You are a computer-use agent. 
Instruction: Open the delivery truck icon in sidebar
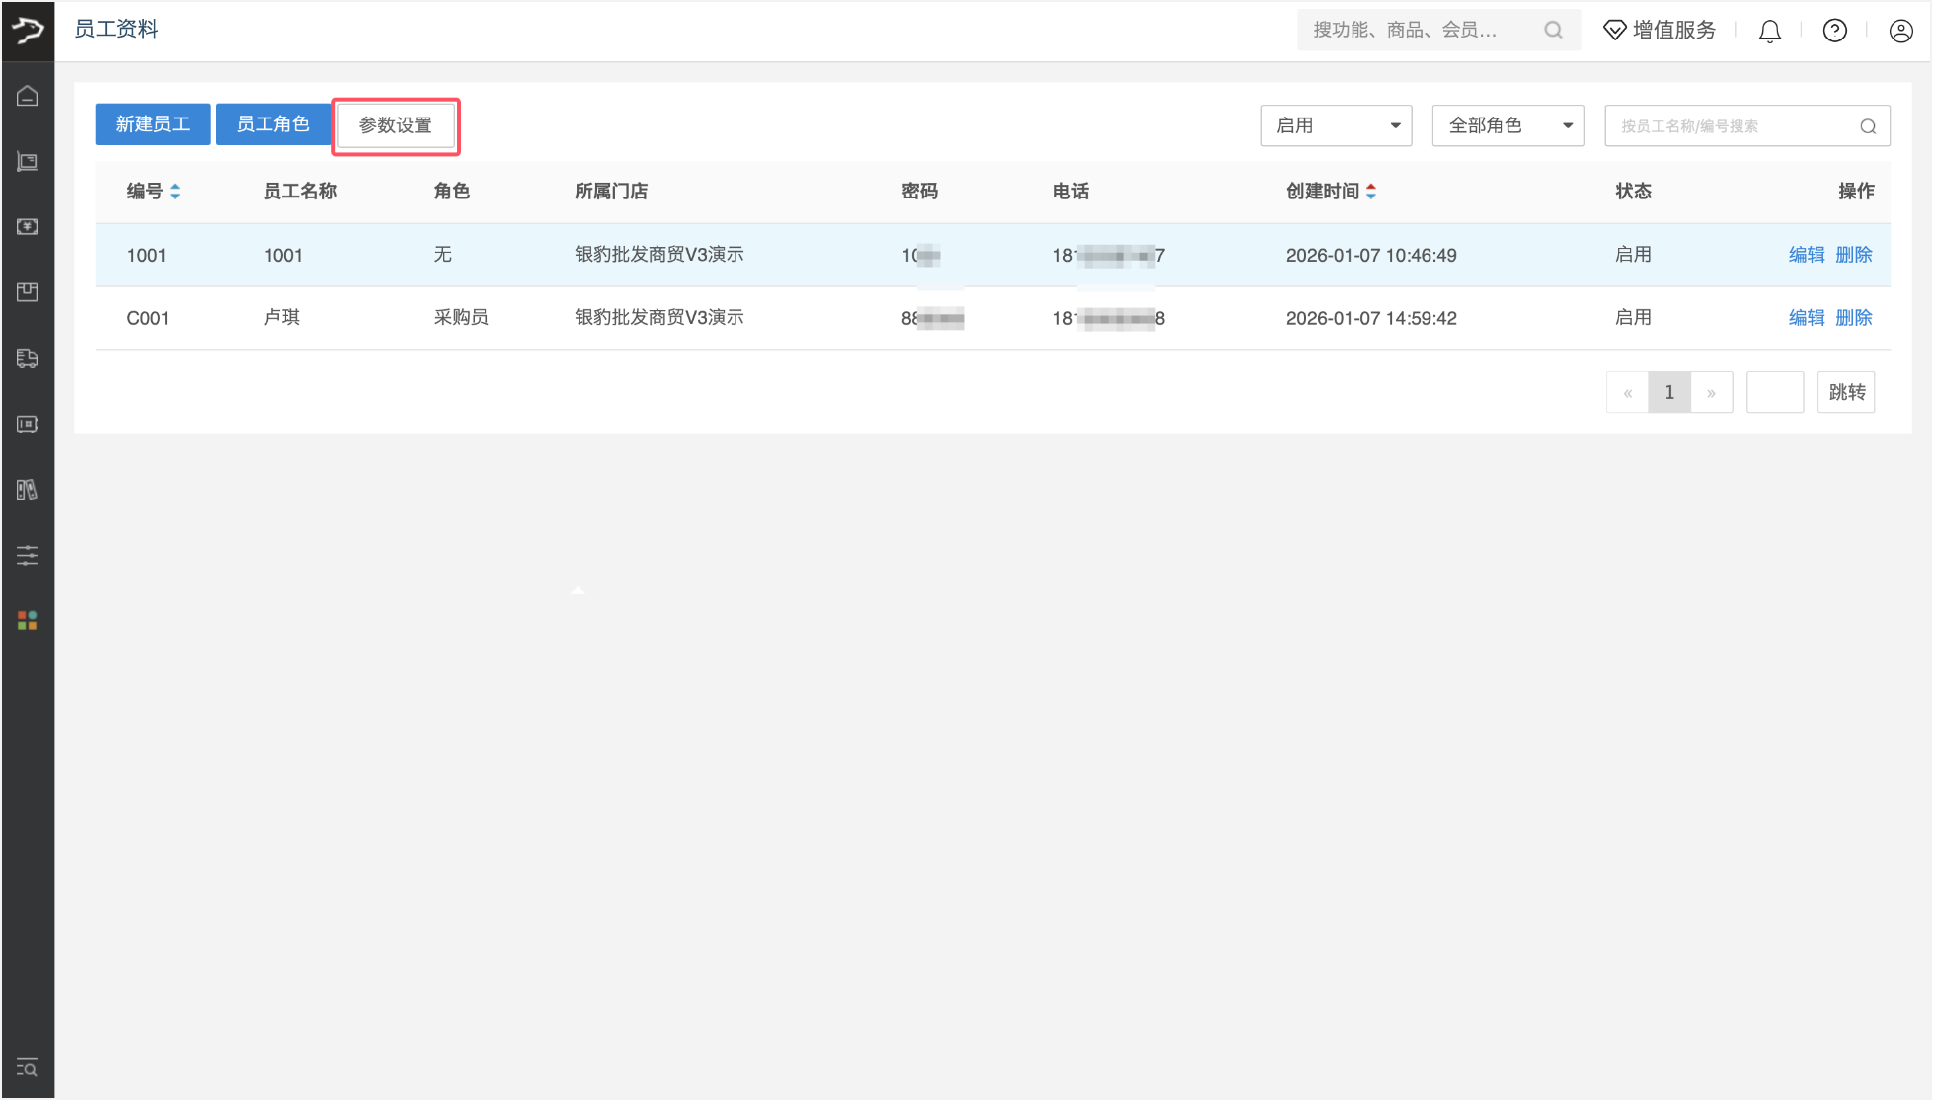tap(27, 357)
